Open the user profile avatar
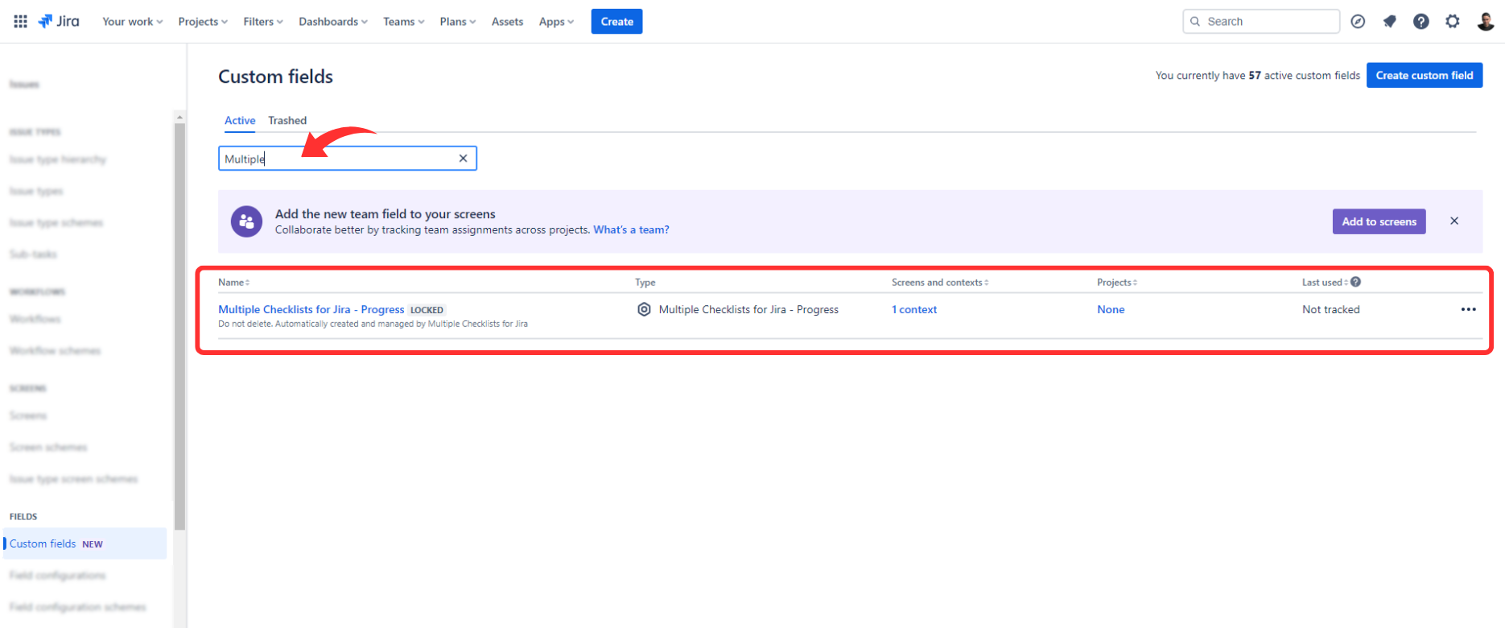The height and width of the screenshot is (628, 1505). [x=1486, y=22]
